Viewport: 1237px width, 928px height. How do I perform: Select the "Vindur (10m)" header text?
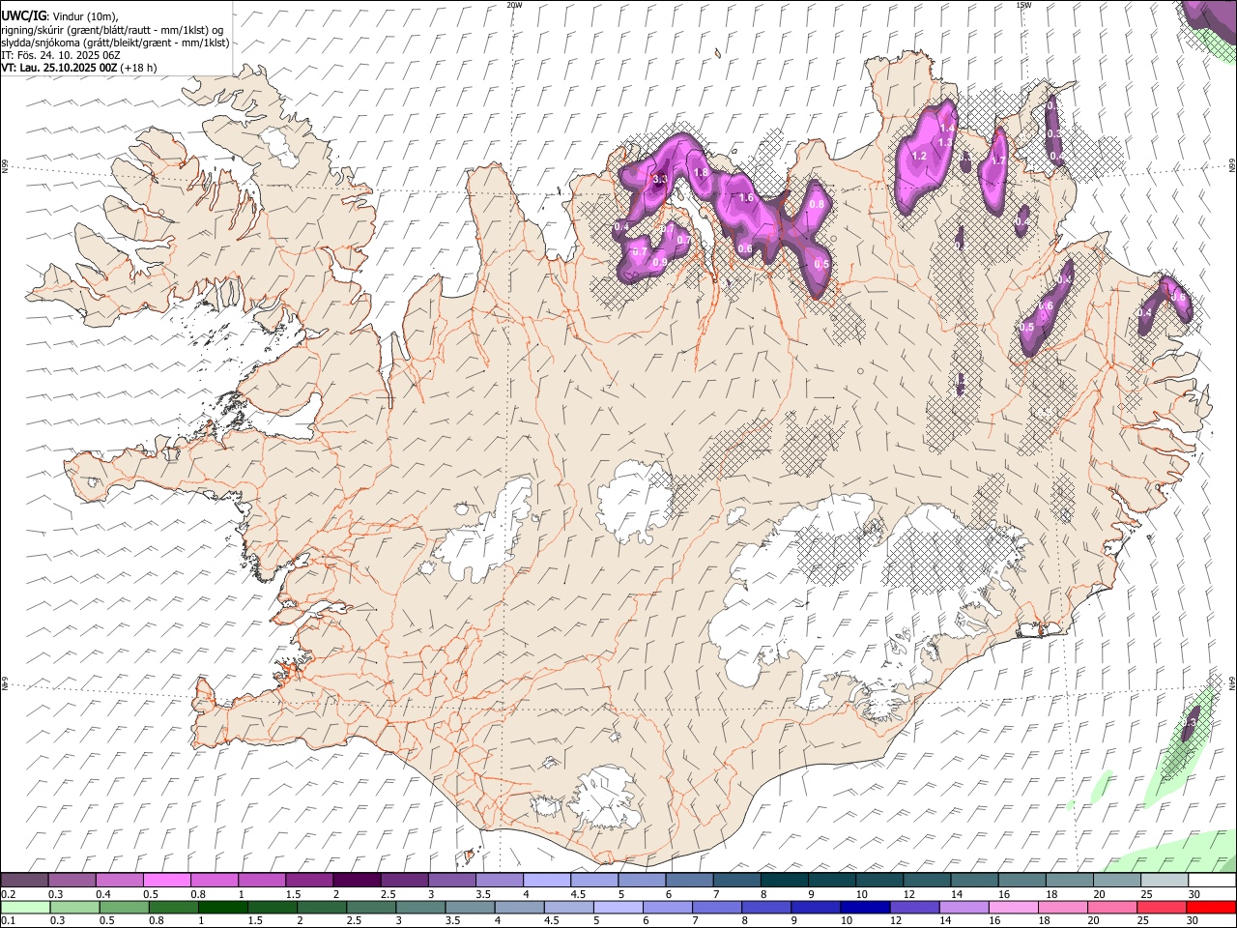point(85,15)
